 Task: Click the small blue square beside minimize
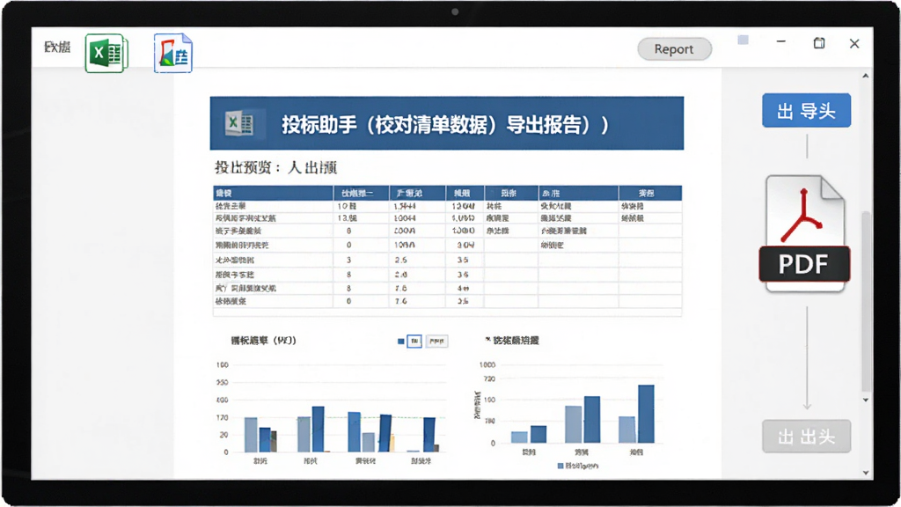coord(743,40)
